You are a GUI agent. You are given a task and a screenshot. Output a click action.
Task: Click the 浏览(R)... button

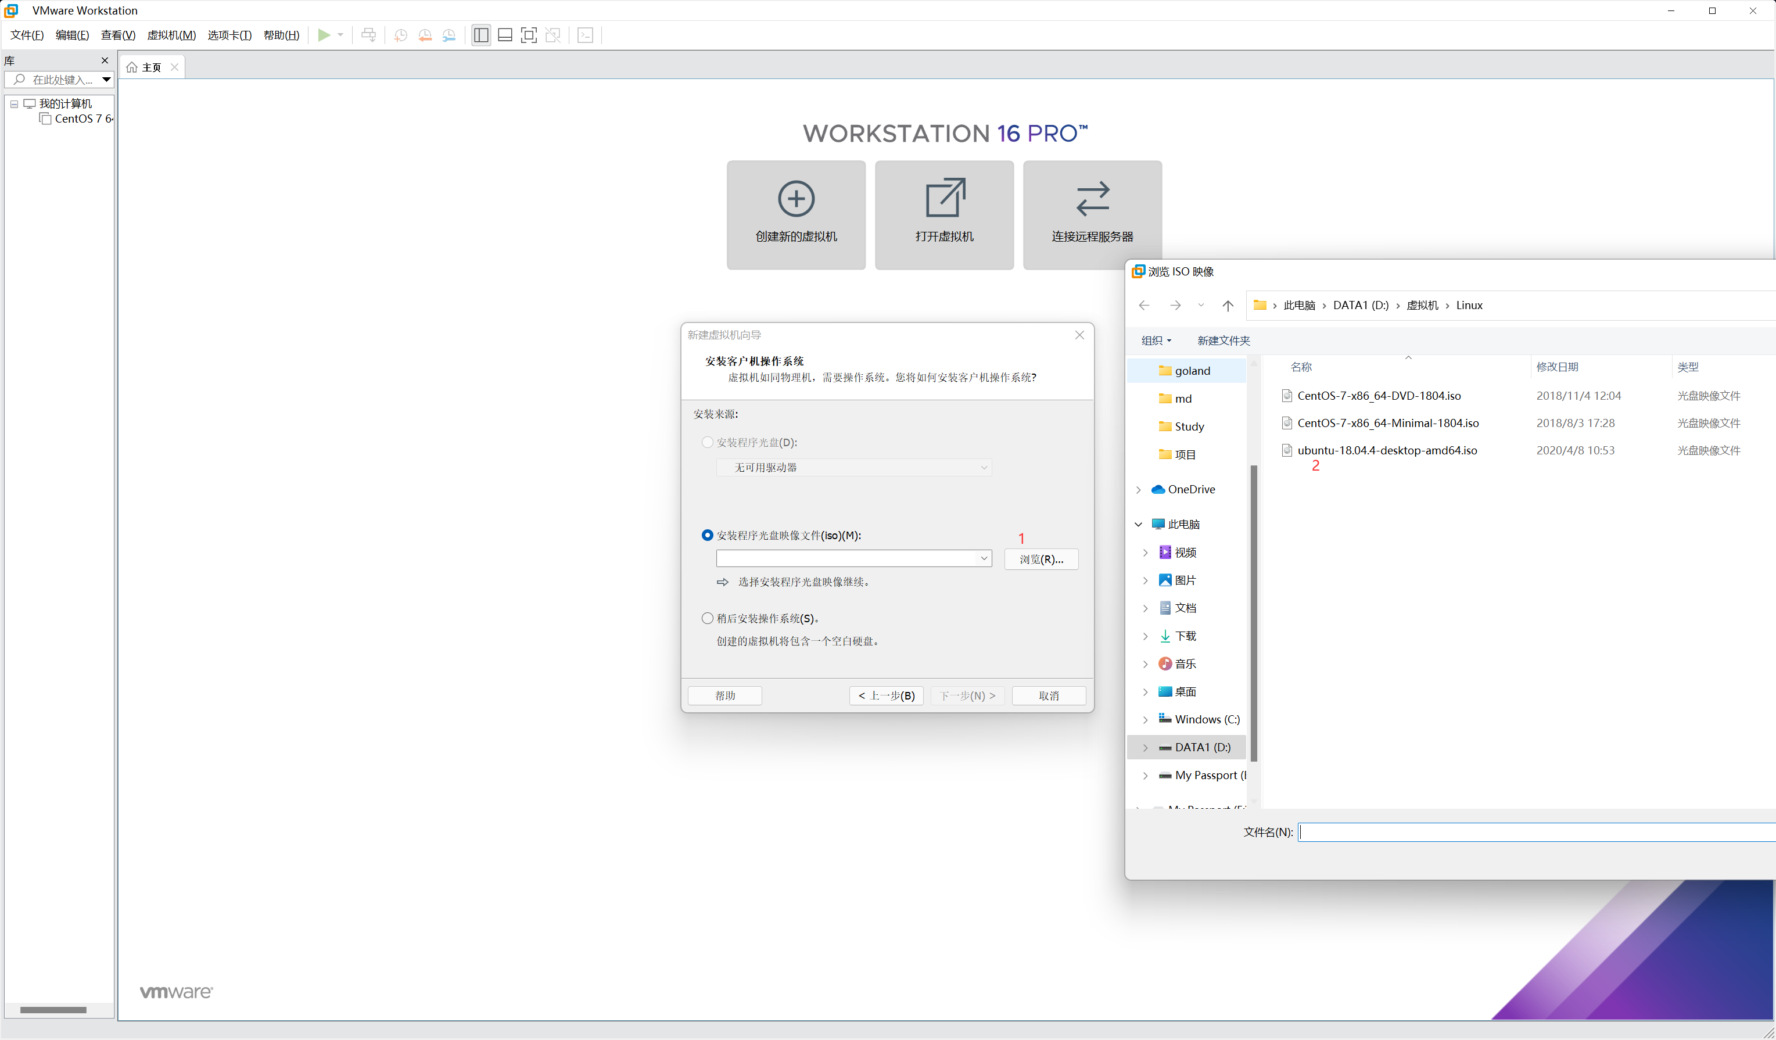tap(1041, 559)
